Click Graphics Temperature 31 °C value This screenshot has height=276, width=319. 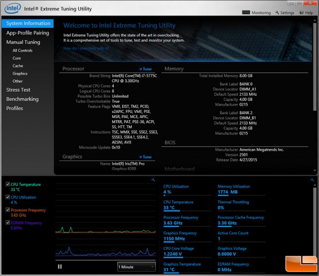click(169, 270)
